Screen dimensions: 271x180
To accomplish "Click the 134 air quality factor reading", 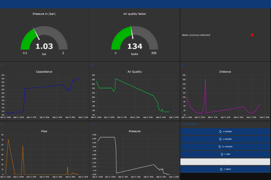I will (135, 46).
